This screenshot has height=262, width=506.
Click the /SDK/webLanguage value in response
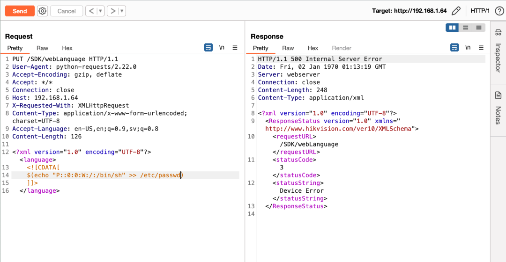point(309,145)
